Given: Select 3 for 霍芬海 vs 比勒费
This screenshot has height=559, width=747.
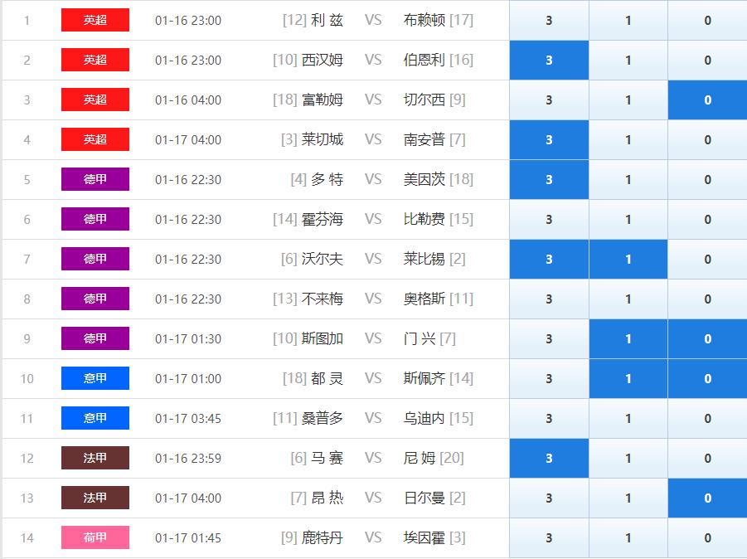Looking at the screenshot, I should (549, 219).
